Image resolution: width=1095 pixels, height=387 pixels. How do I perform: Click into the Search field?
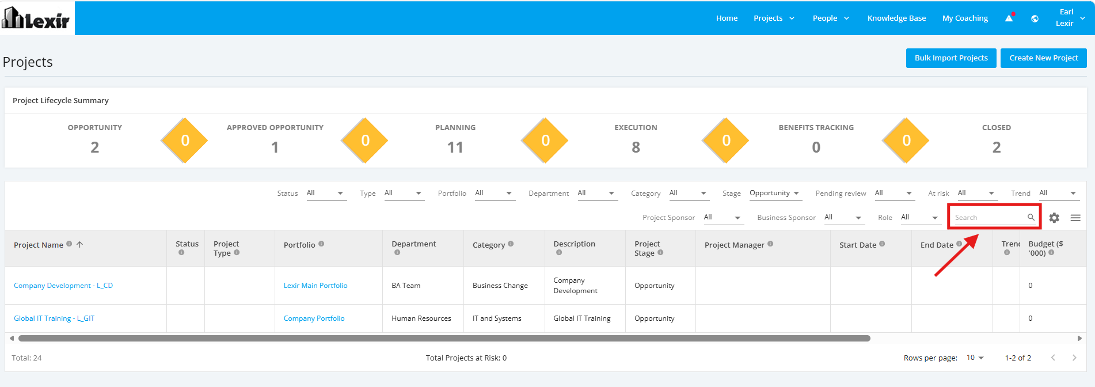pos(990,217)
